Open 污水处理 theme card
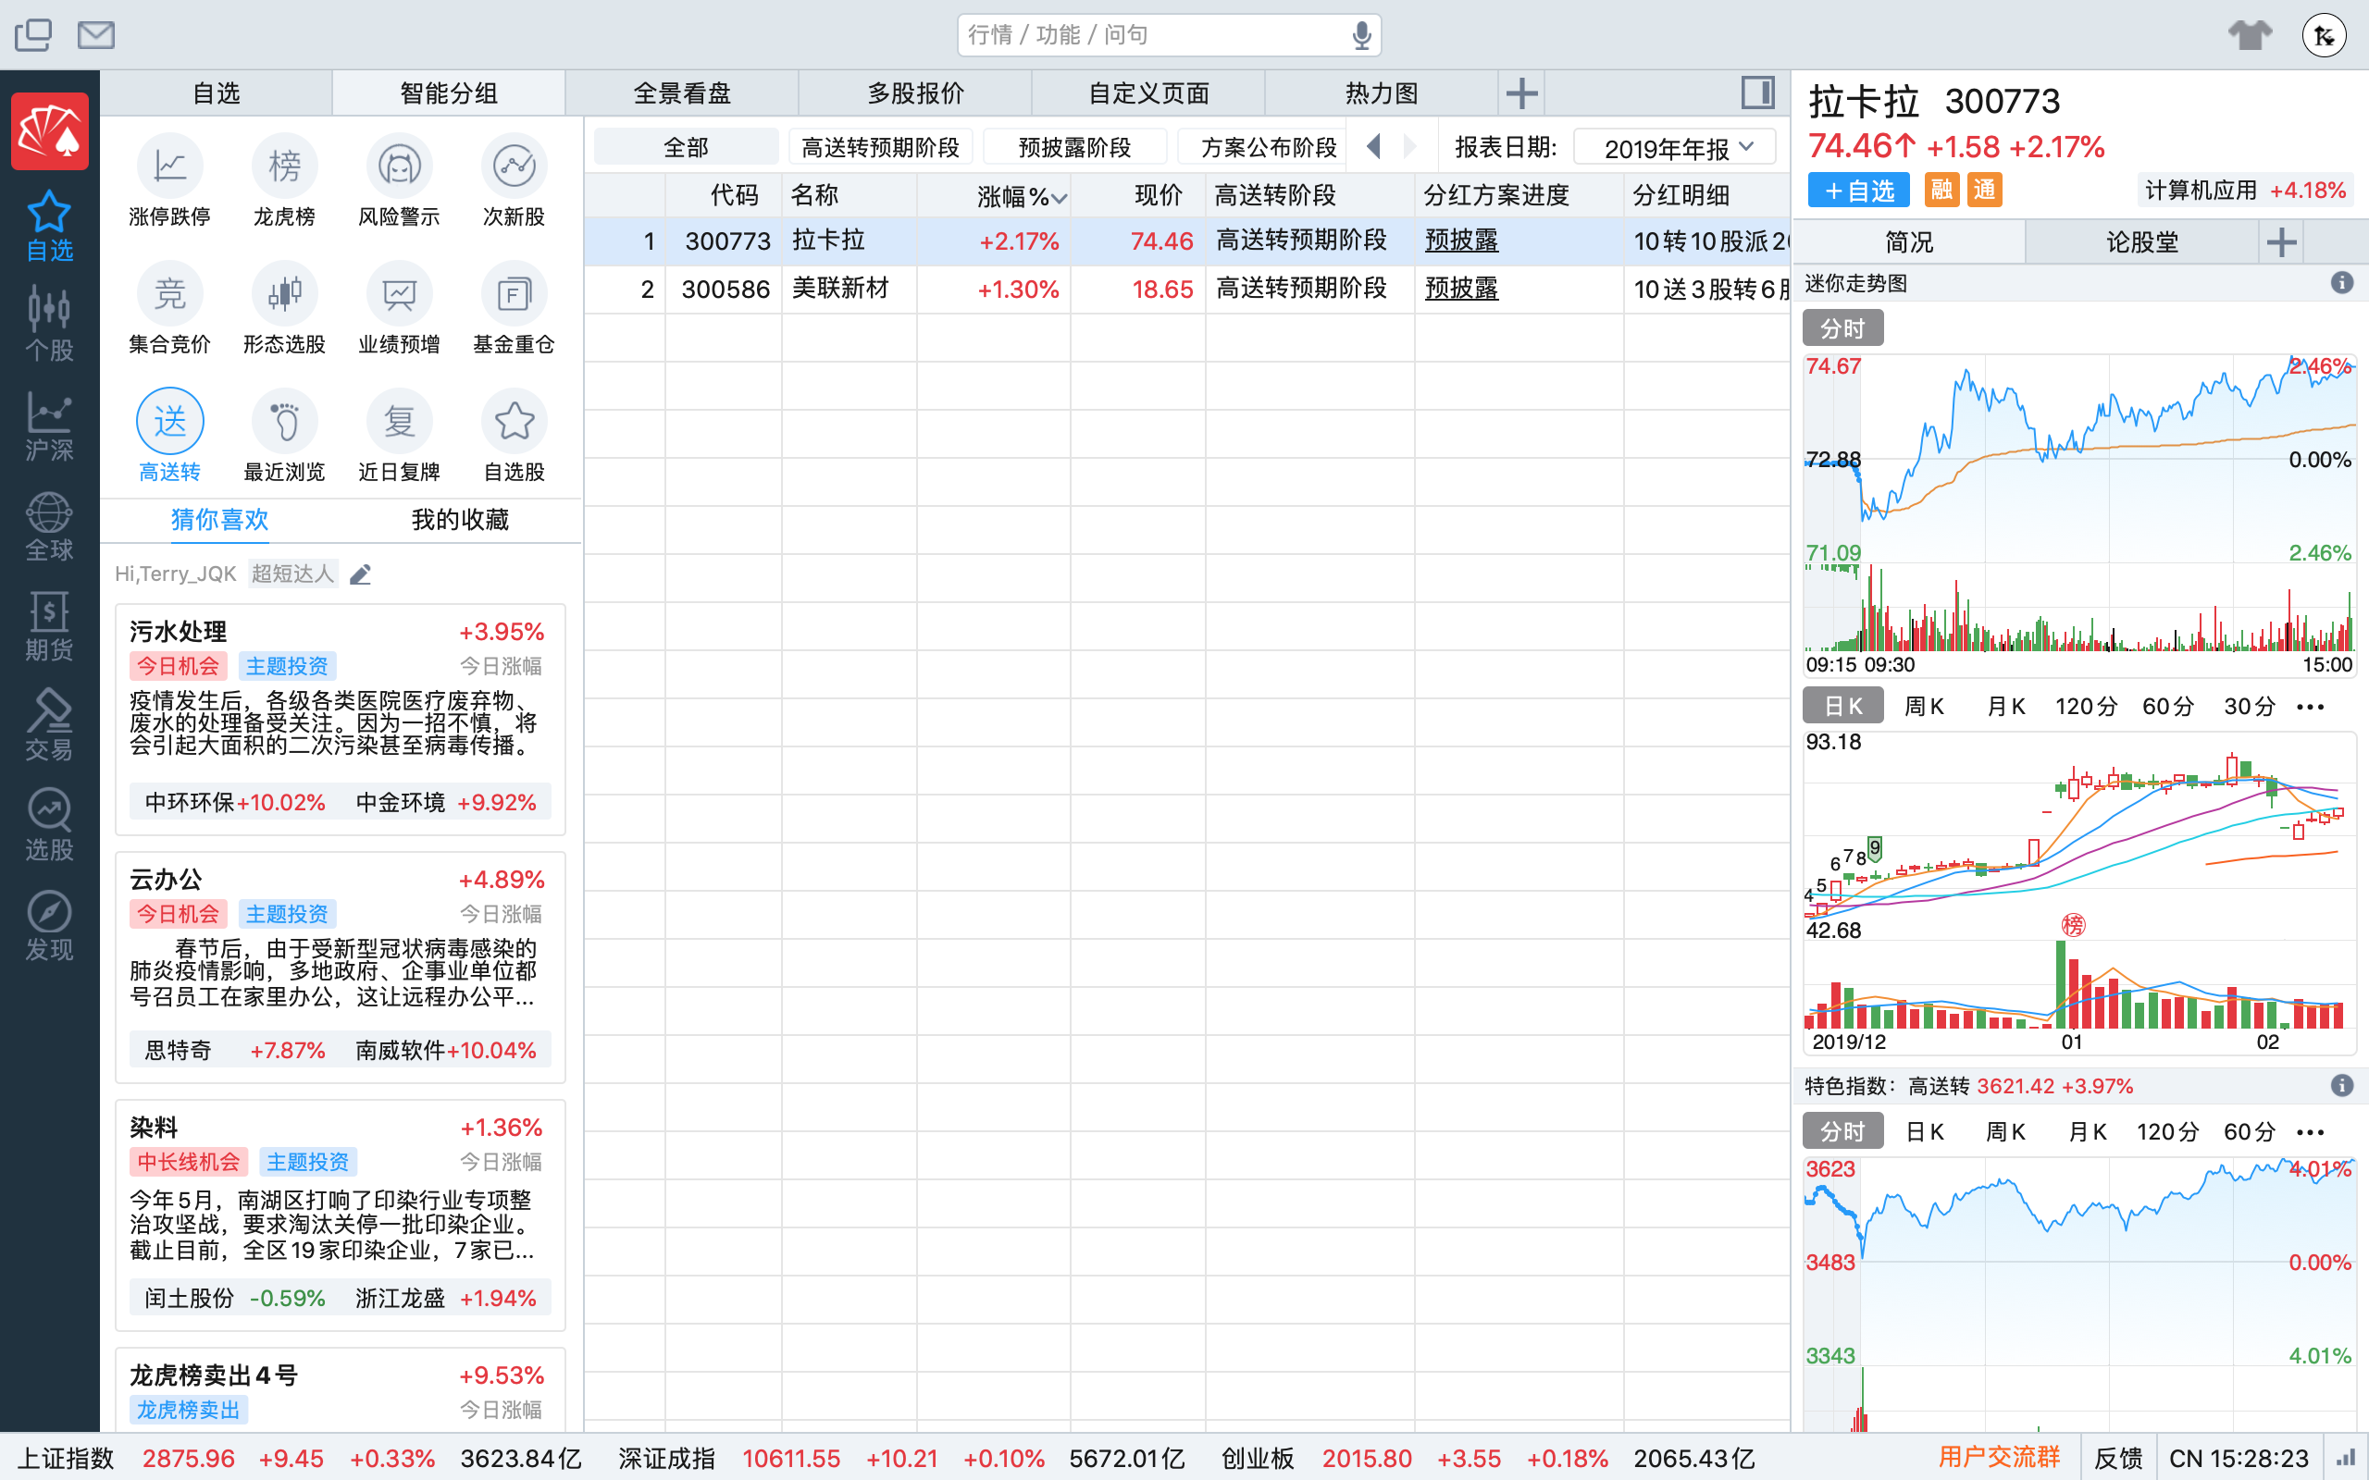 click(340, 720)
